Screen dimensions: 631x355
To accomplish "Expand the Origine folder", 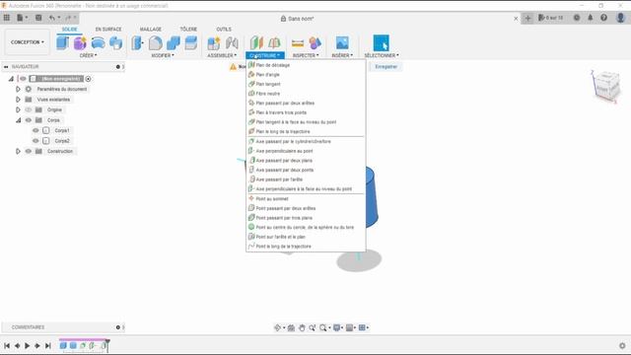I will pyautogui.click(x=18, y=109).
